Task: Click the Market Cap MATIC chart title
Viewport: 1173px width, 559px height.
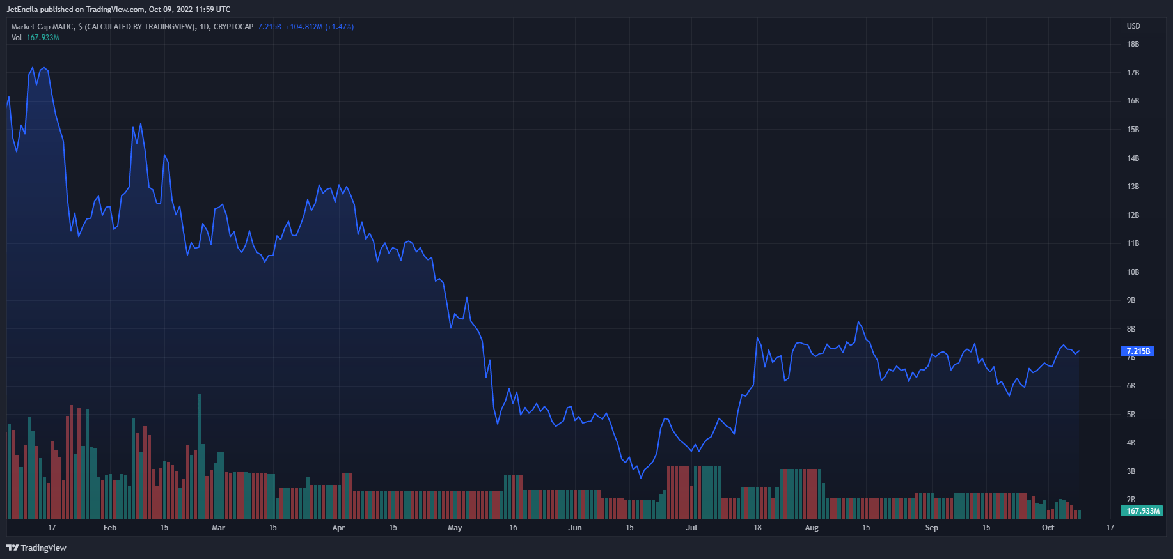Action: click(103, 27)
